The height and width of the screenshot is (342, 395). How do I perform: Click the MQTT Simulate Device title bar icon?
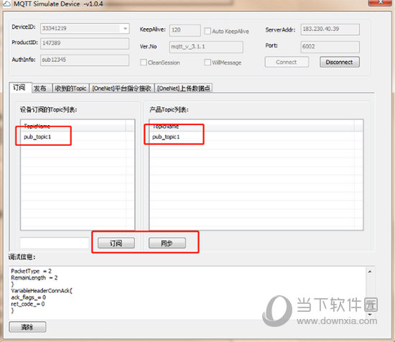point(6,4)
